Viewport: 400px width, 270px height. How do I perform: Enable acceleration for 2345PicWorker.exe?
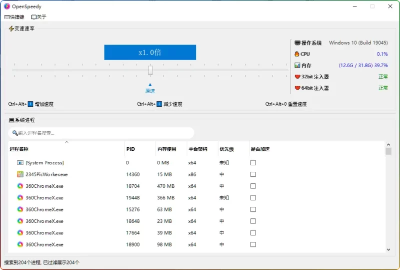click(253, 174)
